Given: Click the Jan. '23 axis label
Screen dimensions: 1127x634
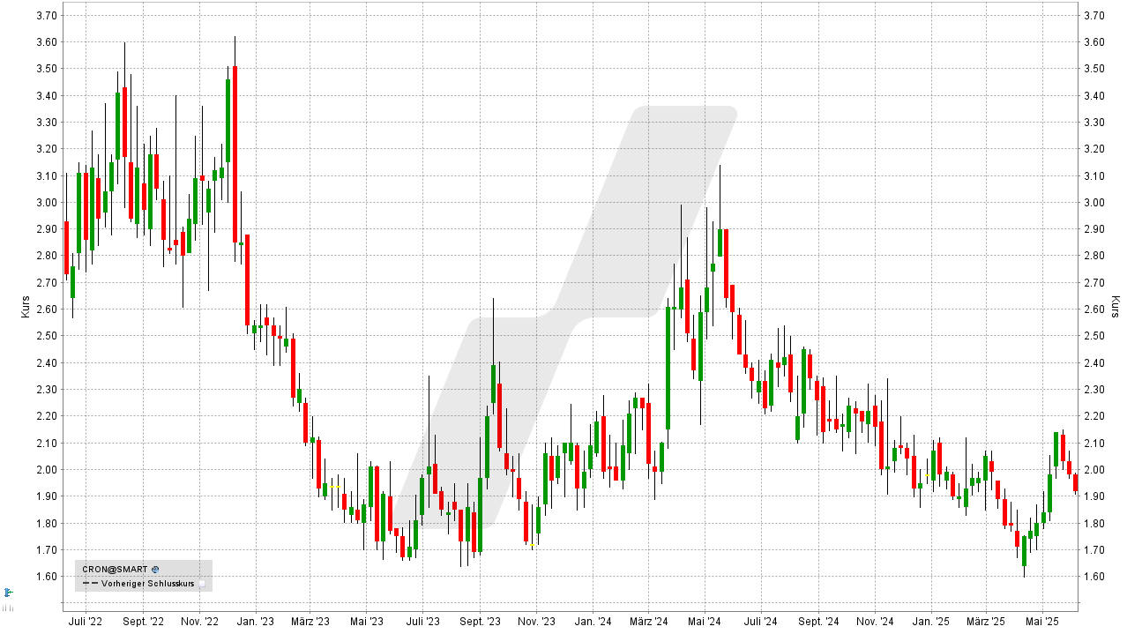Looking at the screenshot, I should pyautogui.click(x=256, y=622).
